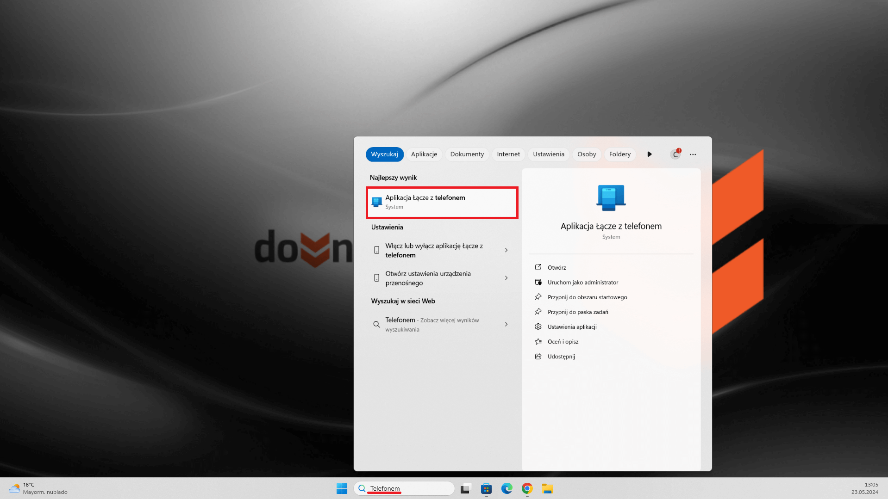Click the Najlepszy wynik heading

(x=393, y=178)
